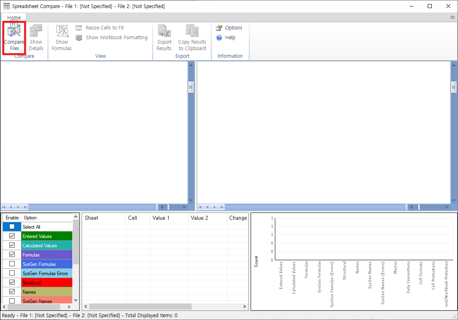The height and width of the screenshot is (320, 458).
Task: Enable the SysGen Formulas checkbox
Action: coord(12,264)
